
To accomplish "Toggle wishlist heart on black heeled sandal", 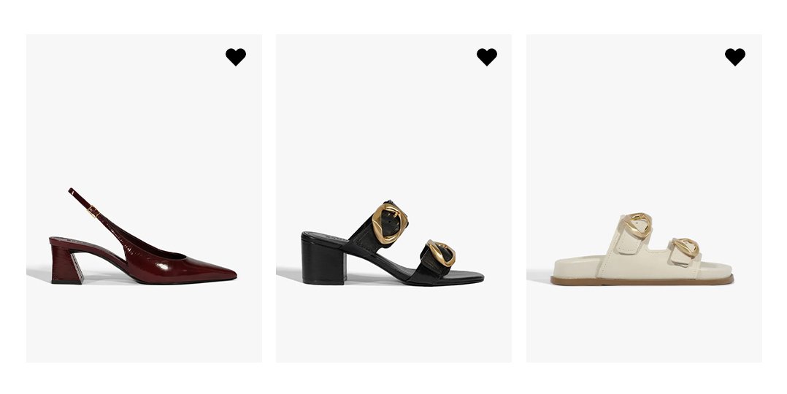I will pyautogui.click(x=486, y=57).
